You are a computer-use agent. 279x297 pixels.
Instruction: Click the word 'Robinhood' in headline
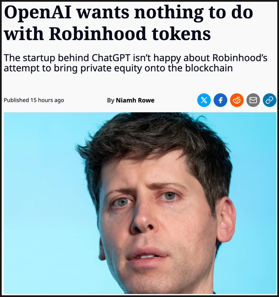[98, 34]
